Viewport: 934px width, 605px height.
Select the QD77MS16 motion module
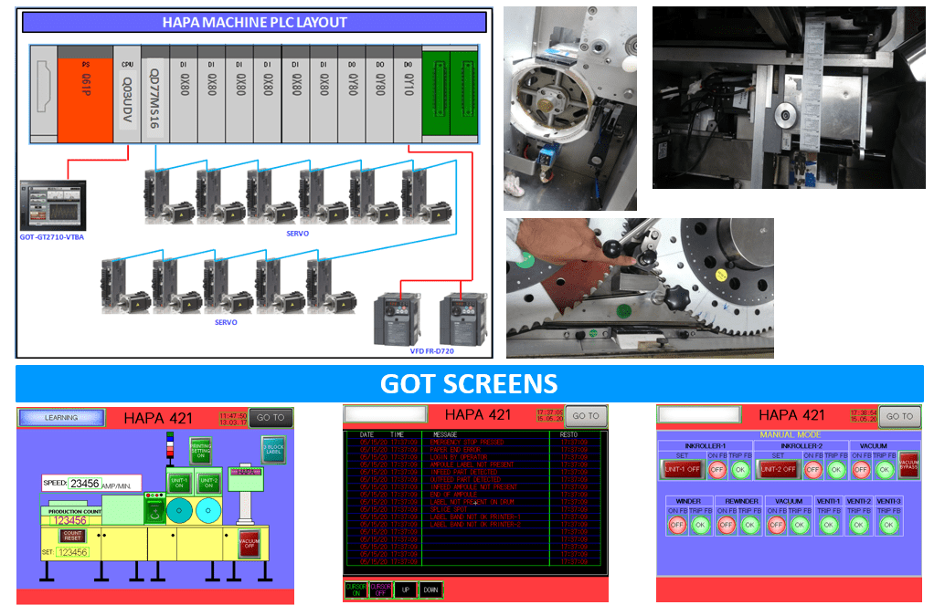[x=154, y=95]
